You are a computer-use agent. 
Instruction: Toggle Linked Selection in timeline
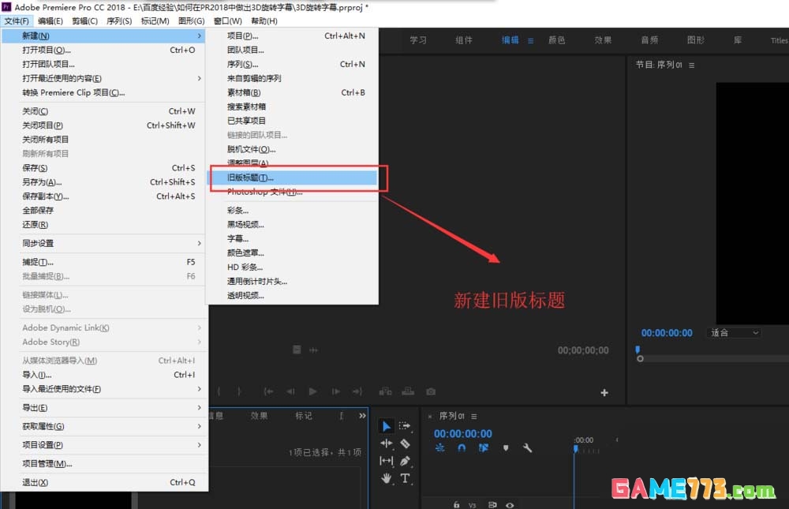(483, 447)
